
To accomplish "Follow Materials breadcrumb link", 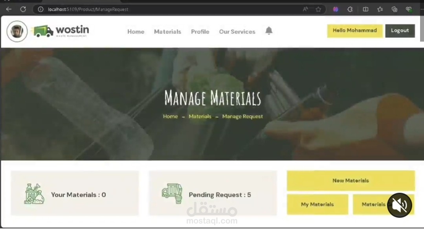I will pos(200,116).
